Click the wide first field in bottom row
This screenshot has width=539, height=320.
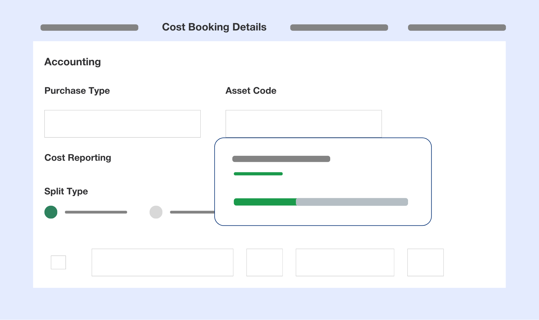point(162,262)
